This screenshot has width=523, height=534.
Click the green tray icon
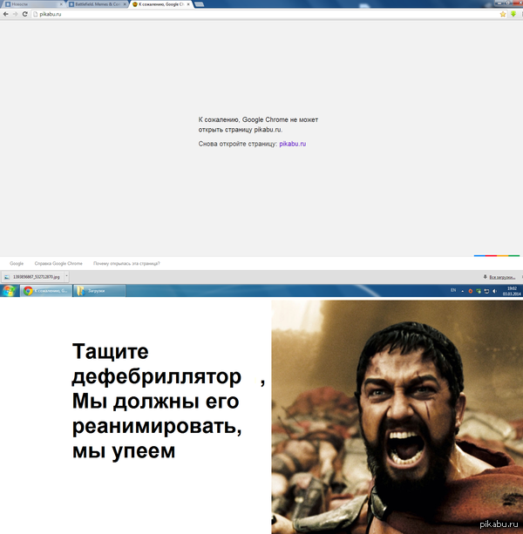point(479,291)
